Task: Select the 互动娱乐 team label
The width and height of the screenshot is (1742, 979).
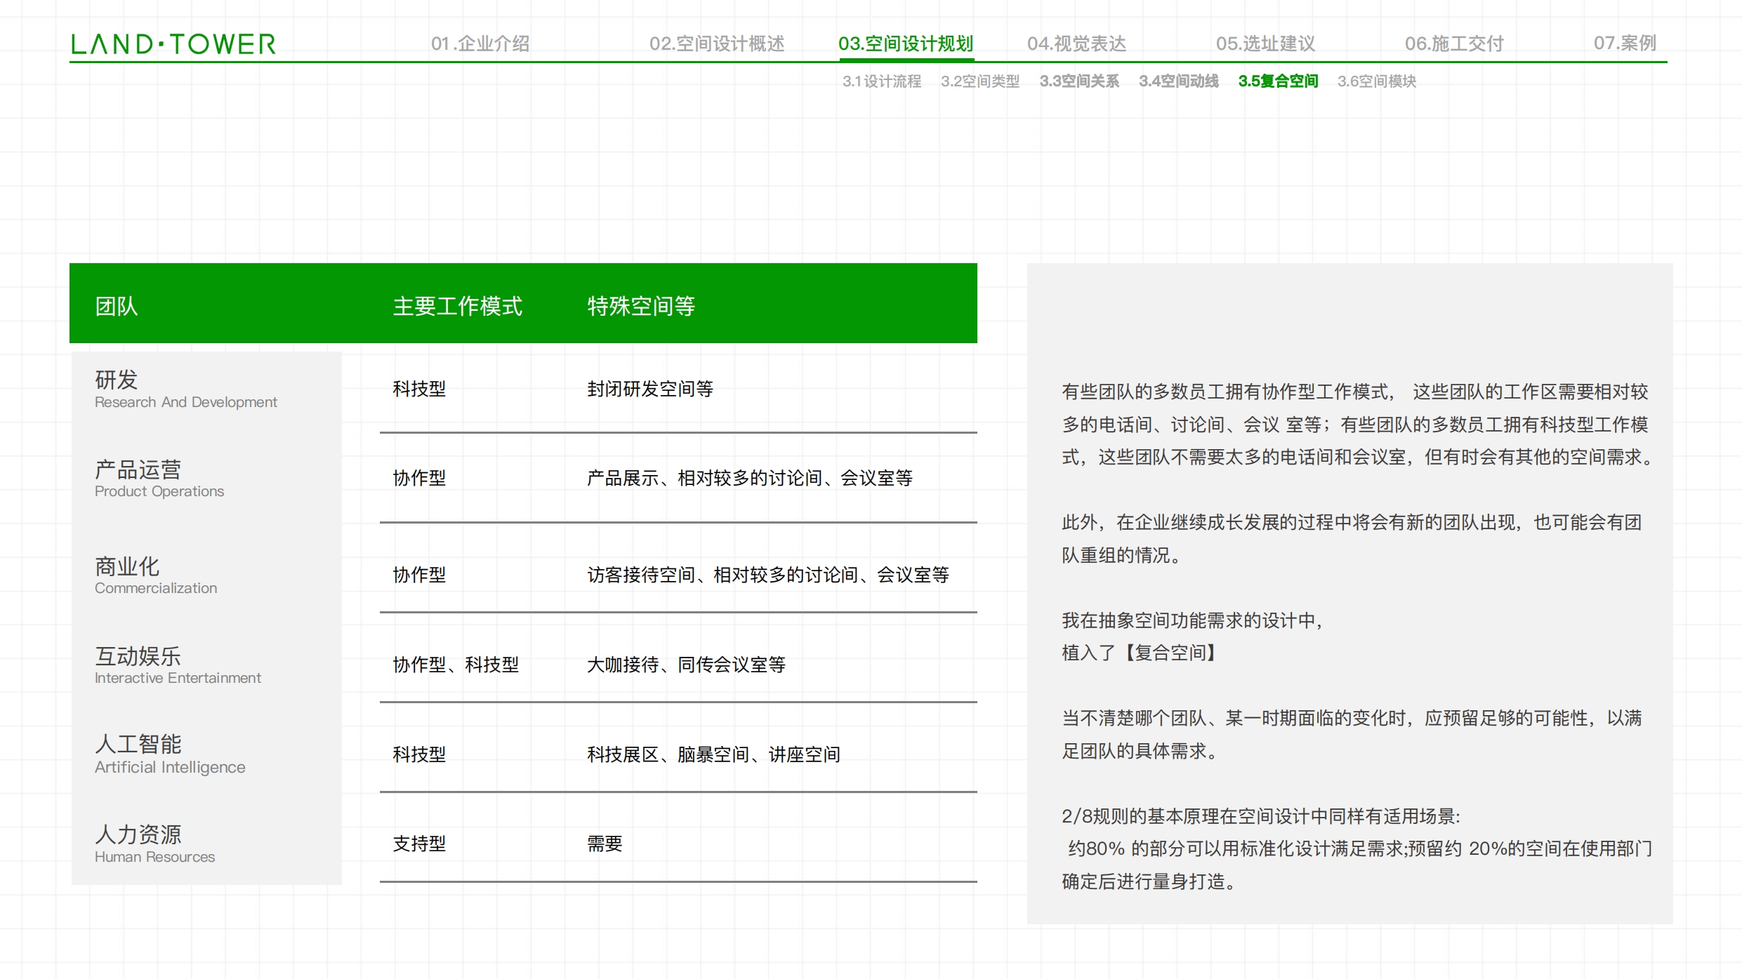Action: (138, 656)
